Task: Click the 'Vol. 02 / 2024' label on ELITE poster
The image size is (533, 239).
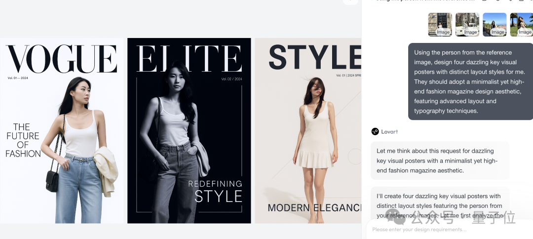Action: pyautogui.click(x=231, y=79)
